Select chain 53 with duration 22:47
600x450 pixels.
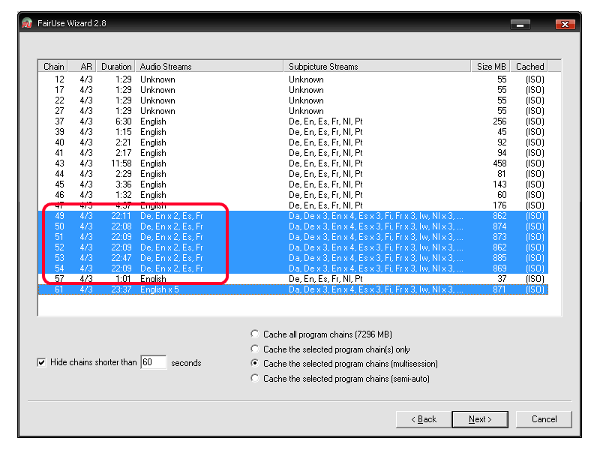pyautogui.click(x=293, y=258)
